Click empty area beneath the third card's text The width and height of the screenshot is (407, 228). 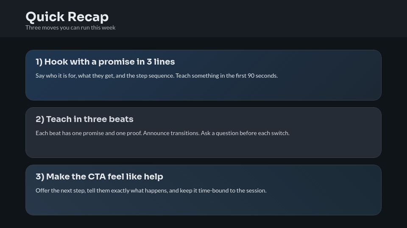[203, 205]
